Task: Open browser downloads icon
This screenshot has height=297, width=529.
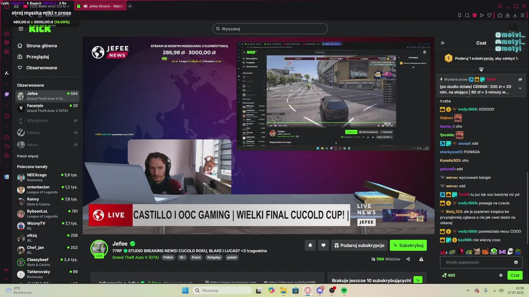Action: 515,15
